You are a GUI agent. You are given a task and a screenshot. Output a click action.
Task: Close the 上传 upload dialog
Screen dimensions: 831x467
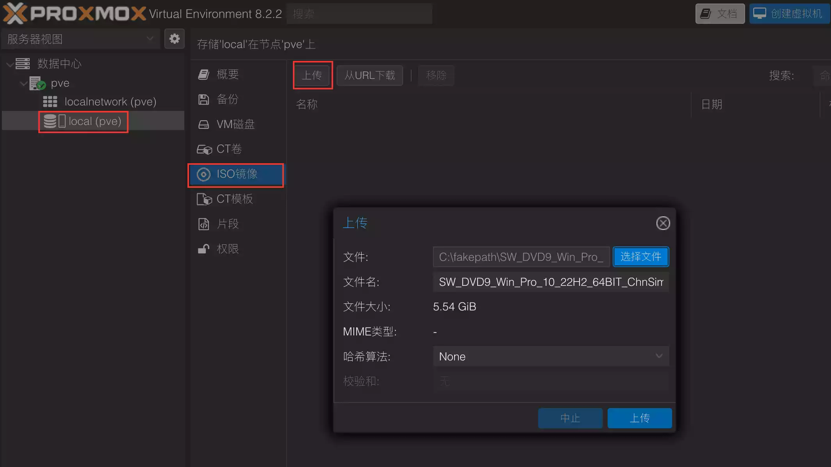[x=663, y=223]
